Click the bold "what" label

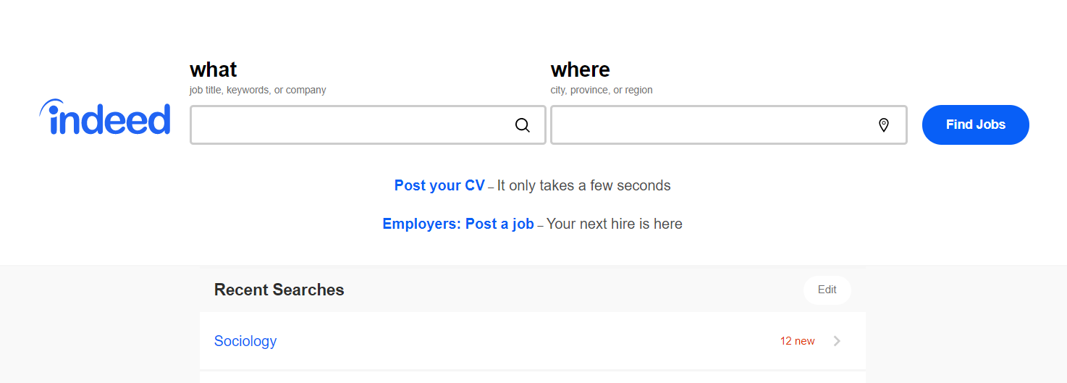[214, 70]
